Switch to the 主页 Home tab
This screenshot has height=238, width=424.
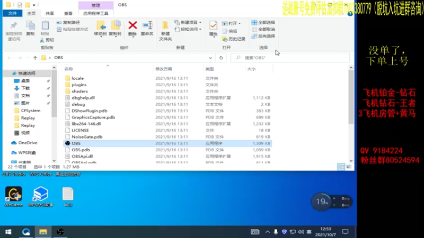point(31,13)
